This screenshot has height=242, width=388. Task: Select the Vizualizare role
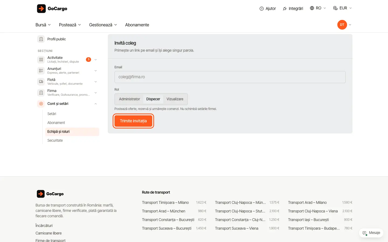(175, 99)
